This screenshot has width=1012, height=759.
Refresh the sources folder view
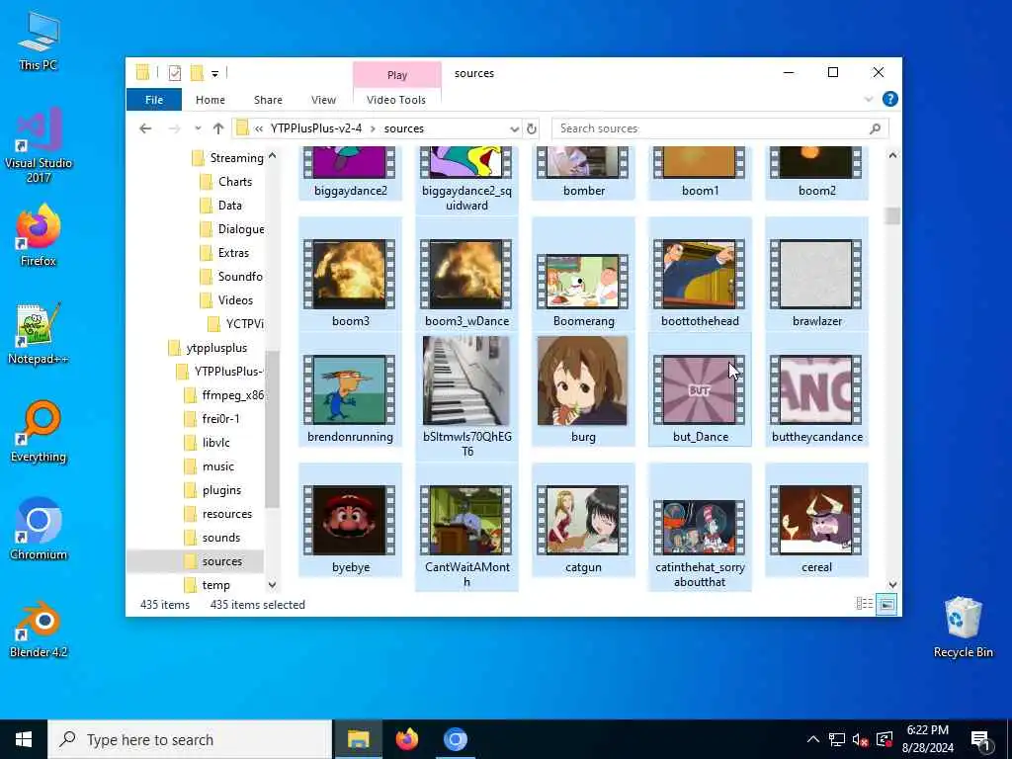click(531, 128)
